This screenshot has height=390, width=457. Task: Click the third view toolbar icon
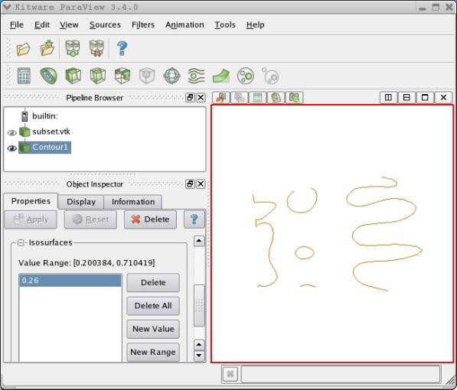tap(258, 97)
